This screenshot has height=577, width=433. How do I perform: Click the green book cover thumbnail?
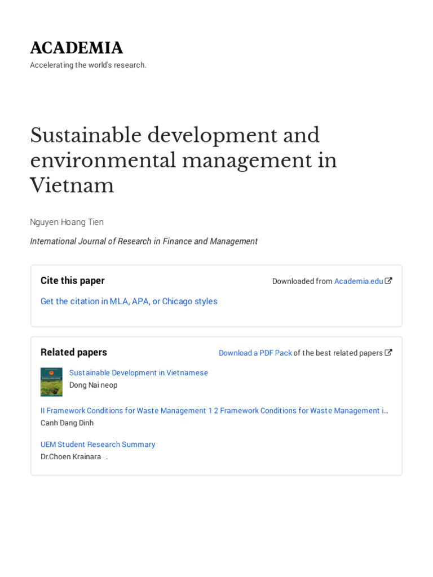[51, 382]
